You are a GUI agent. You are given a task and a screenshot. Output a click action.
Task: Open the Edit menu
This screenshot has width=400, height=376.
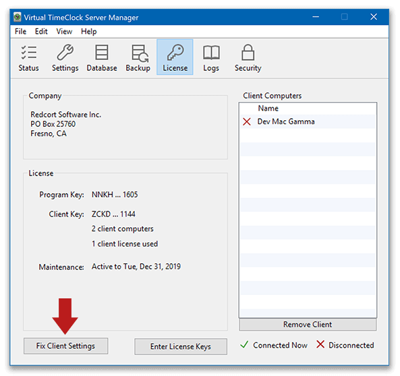41,32
